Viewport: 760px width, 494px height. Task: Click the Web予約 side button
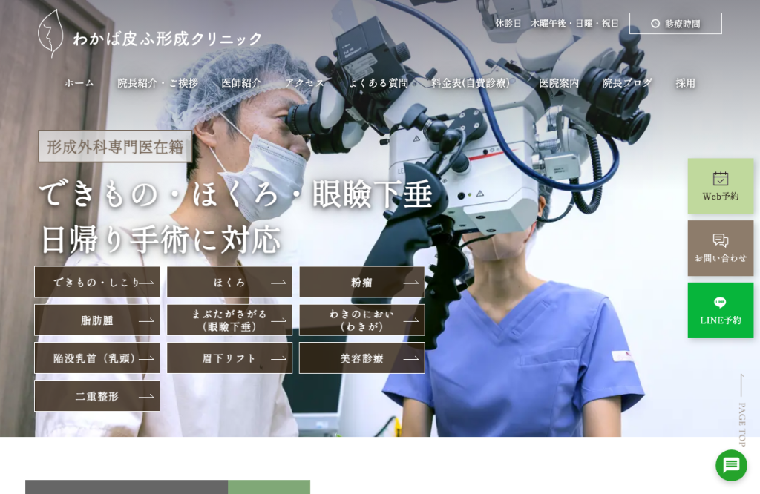[x=720, y=186]
